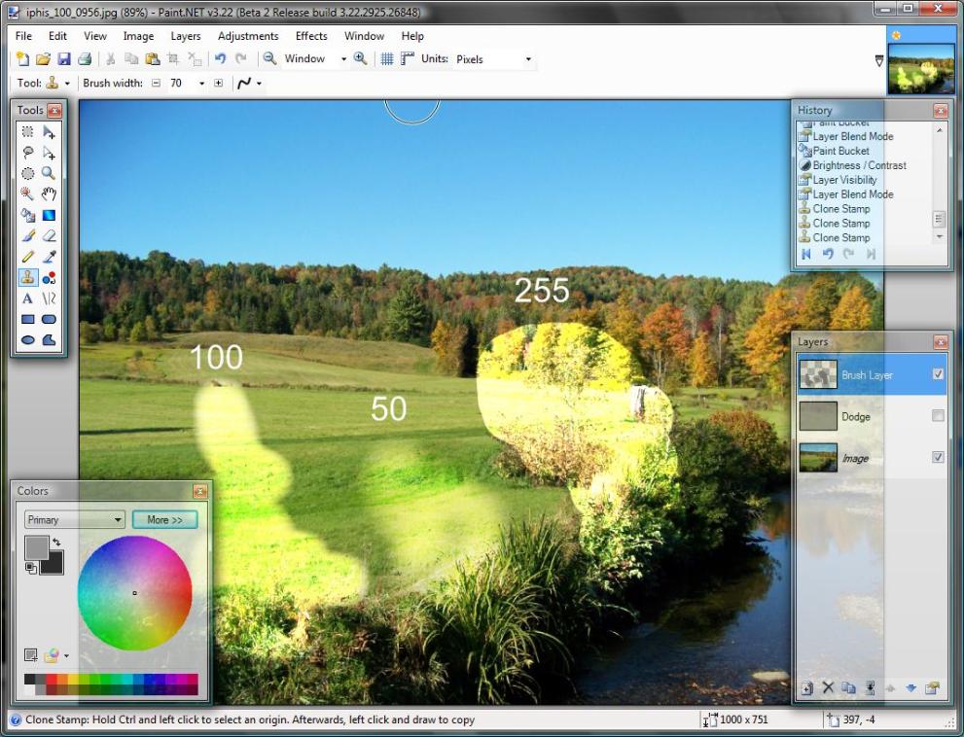This screenshot has height=737, width=964.
Task: Select the Gradient tool
Action: point(49,215)
